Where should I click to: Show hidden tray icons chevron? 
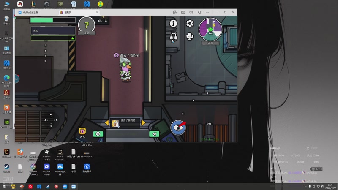point(305,187)
